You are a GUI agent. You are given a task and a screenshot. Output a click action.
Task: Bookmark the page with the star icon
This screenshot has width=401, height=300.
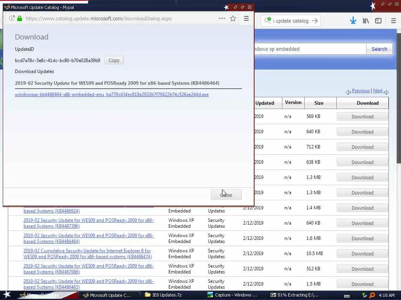(x=233, y=19)
